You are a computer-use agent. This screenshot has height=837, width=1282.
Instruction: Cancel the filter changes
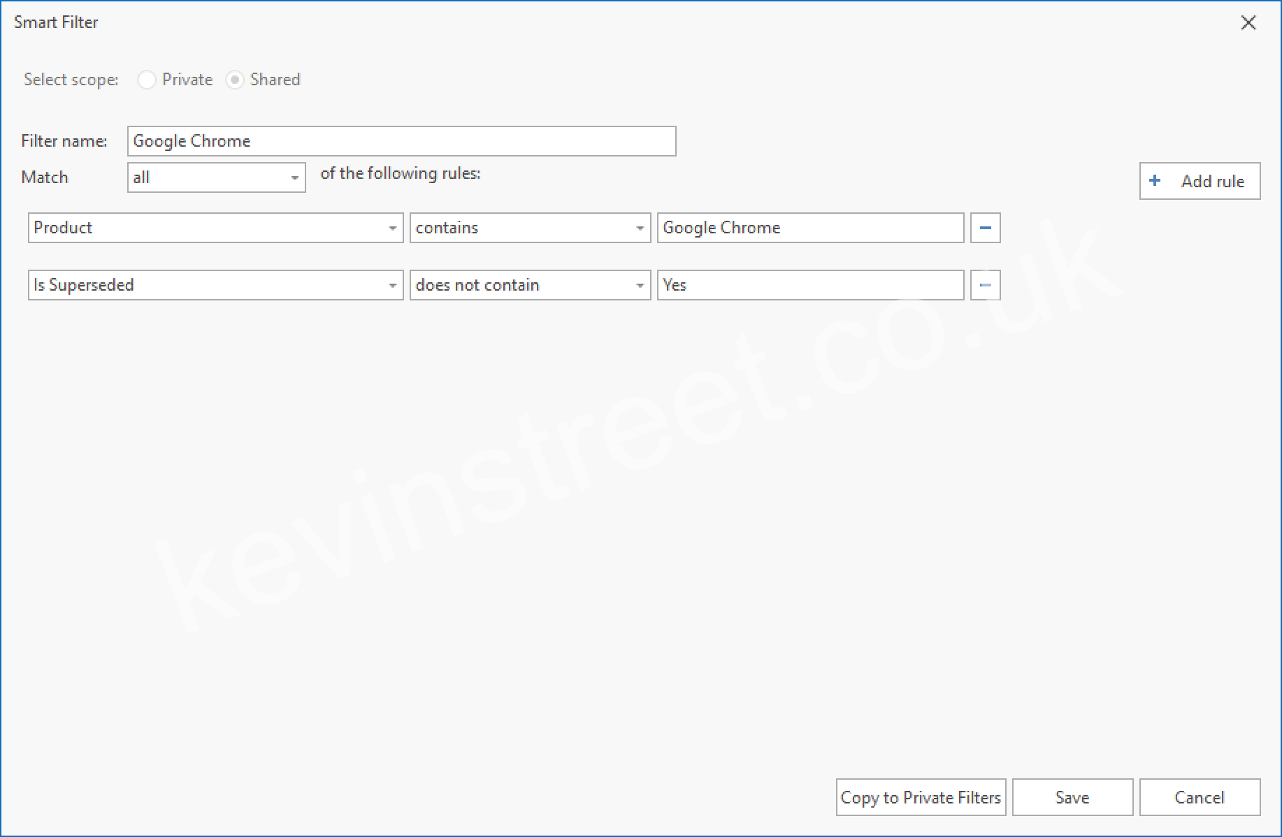(x=1199, y=797)
